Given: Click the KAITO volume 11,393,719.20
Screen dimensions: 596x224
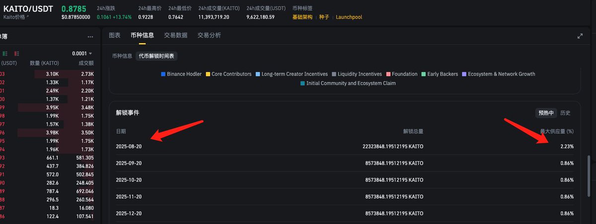Looking at the screenshot, I should tap(214, 17).
